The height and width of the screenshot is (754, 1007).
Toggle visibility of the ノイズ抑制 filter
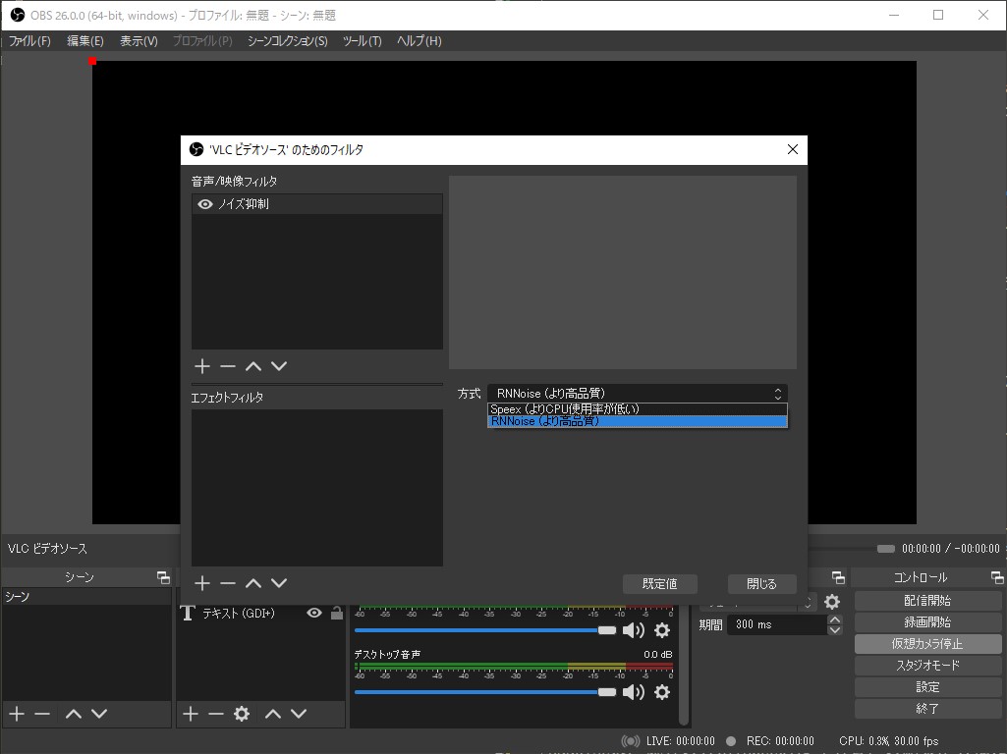coord(205,203)
